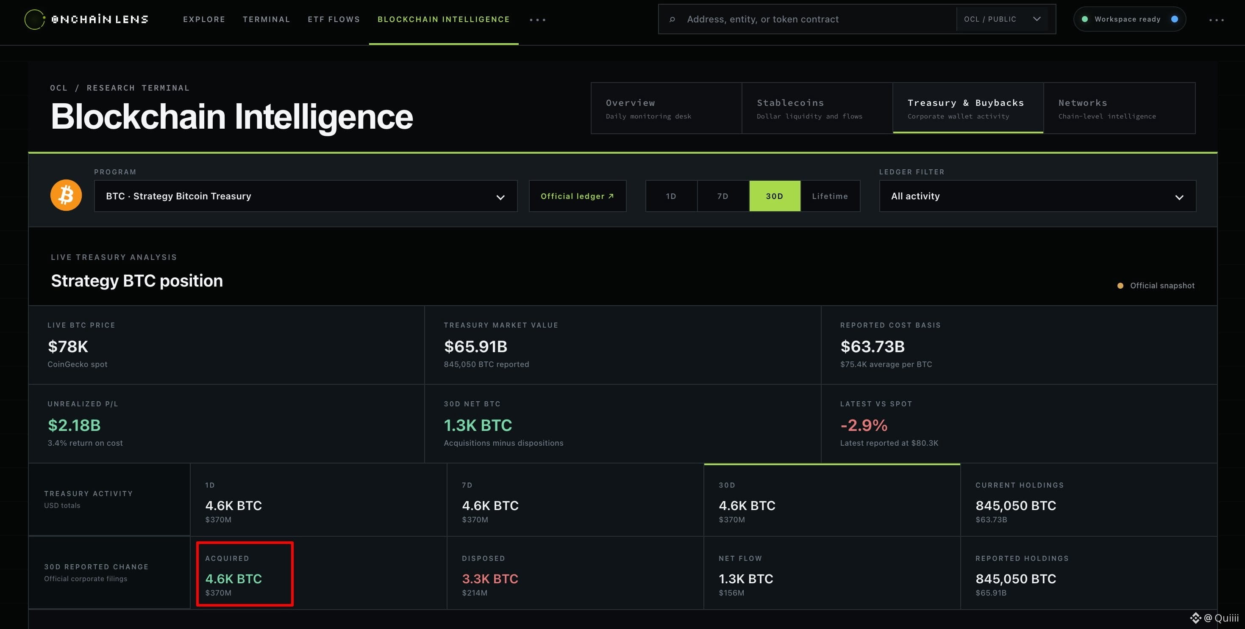The image size is (1245, 629).
Task: Click the CoinGecko spot caption
Action: (77, 364)
